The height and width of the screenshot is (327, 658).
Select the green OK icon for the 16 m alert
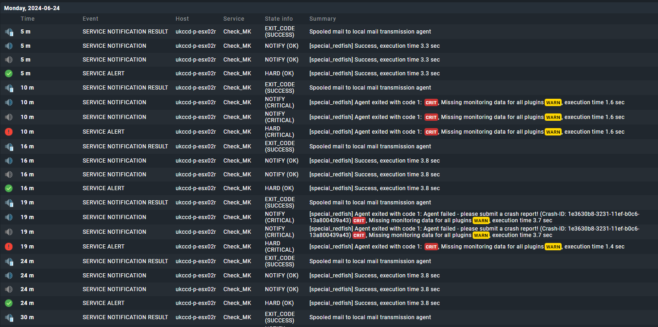(x=9, y=188)
